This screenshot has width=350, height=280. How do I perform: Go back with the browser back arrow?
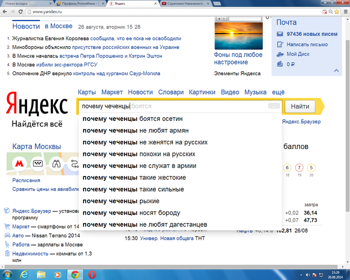[x=4, y=11]
